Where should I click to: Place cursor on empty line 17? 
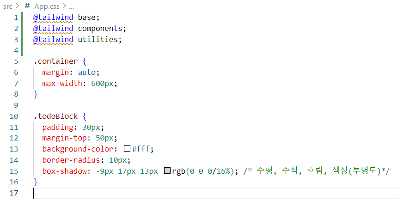215,193
